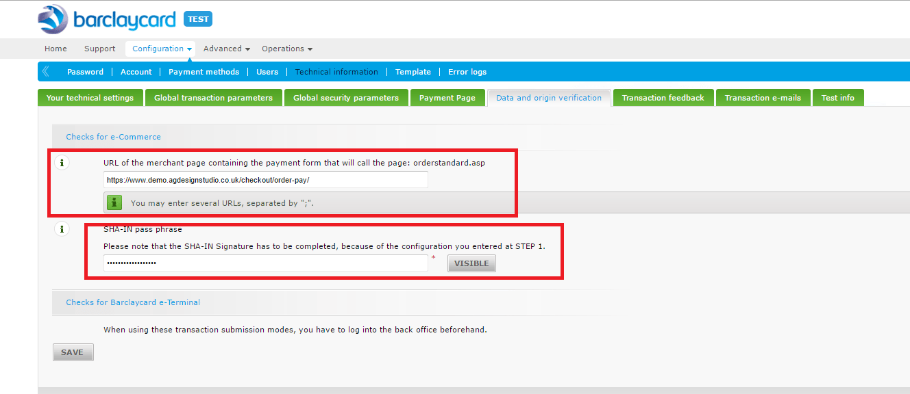View Error logs
The height and width of the screenshot is (394, 910).
pyautogui.click(x=467, y=72)
